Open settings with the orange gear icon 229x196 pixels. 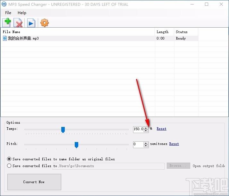click(x=44, y=23)
